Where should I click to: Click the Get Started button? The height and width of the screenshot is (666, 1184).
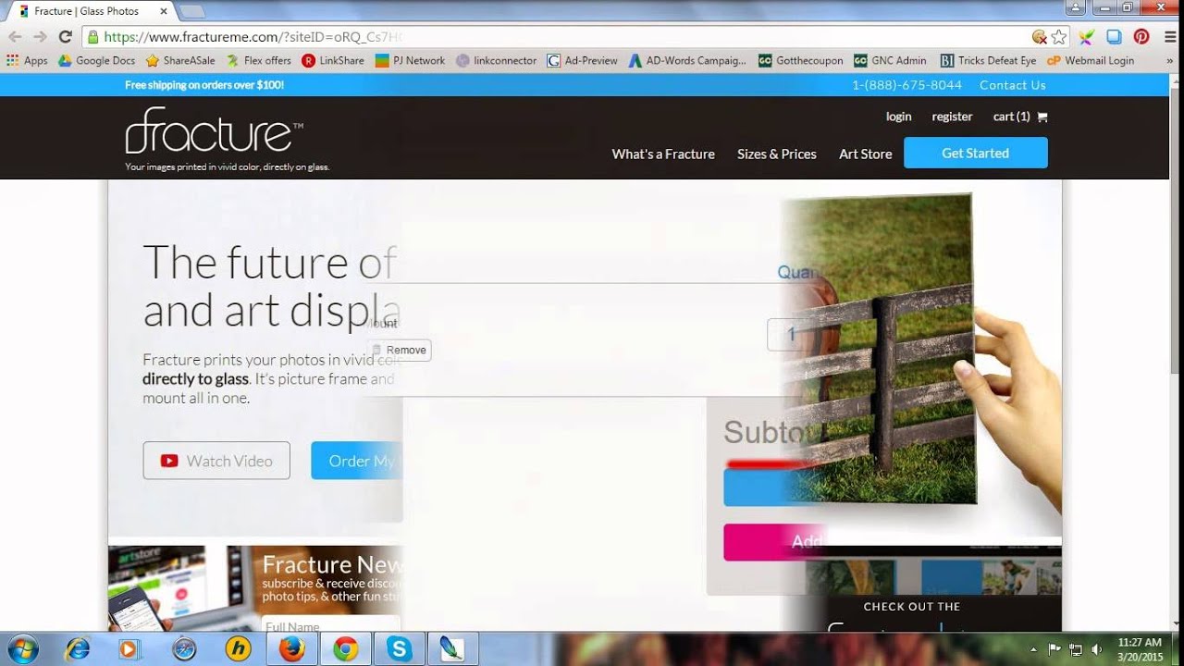[x=975, y=153]
